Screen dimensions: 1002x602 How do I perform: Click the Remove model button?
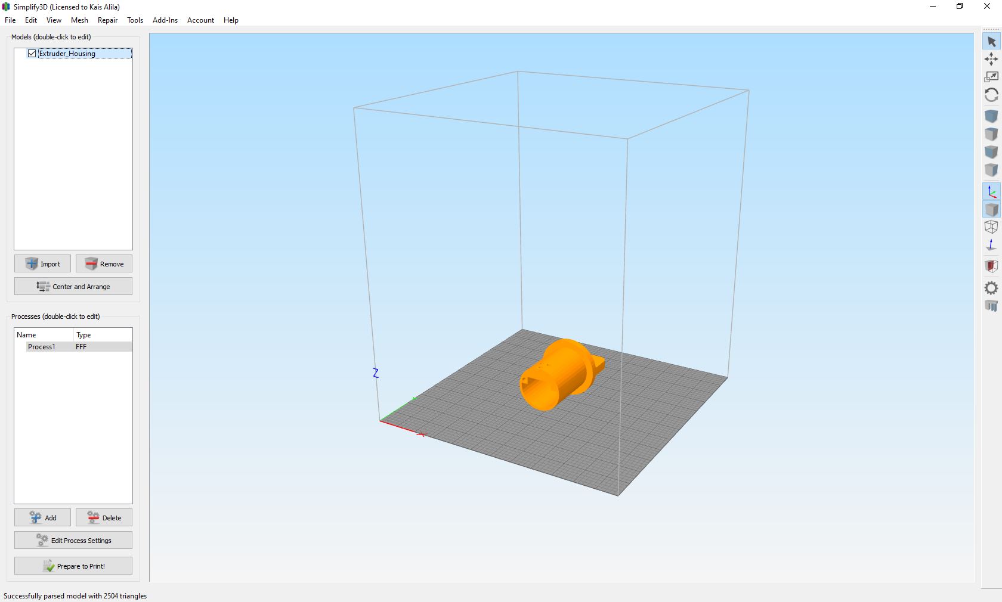(x=104, y=263)
